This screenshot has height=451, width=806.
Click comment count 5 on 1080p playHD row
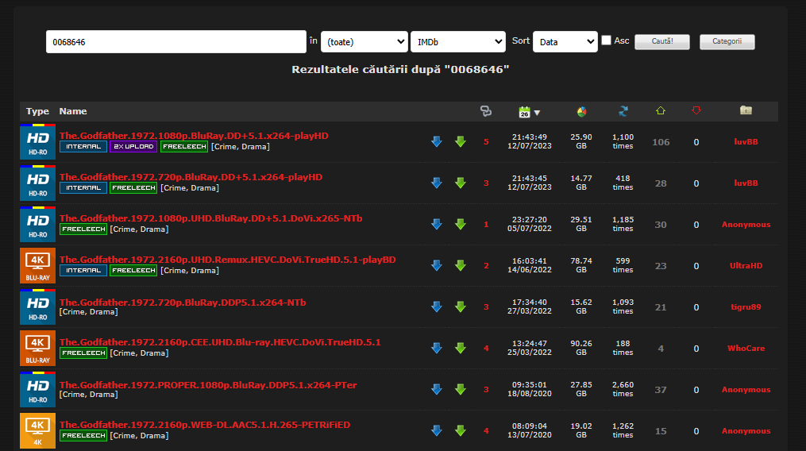(486, 142)
